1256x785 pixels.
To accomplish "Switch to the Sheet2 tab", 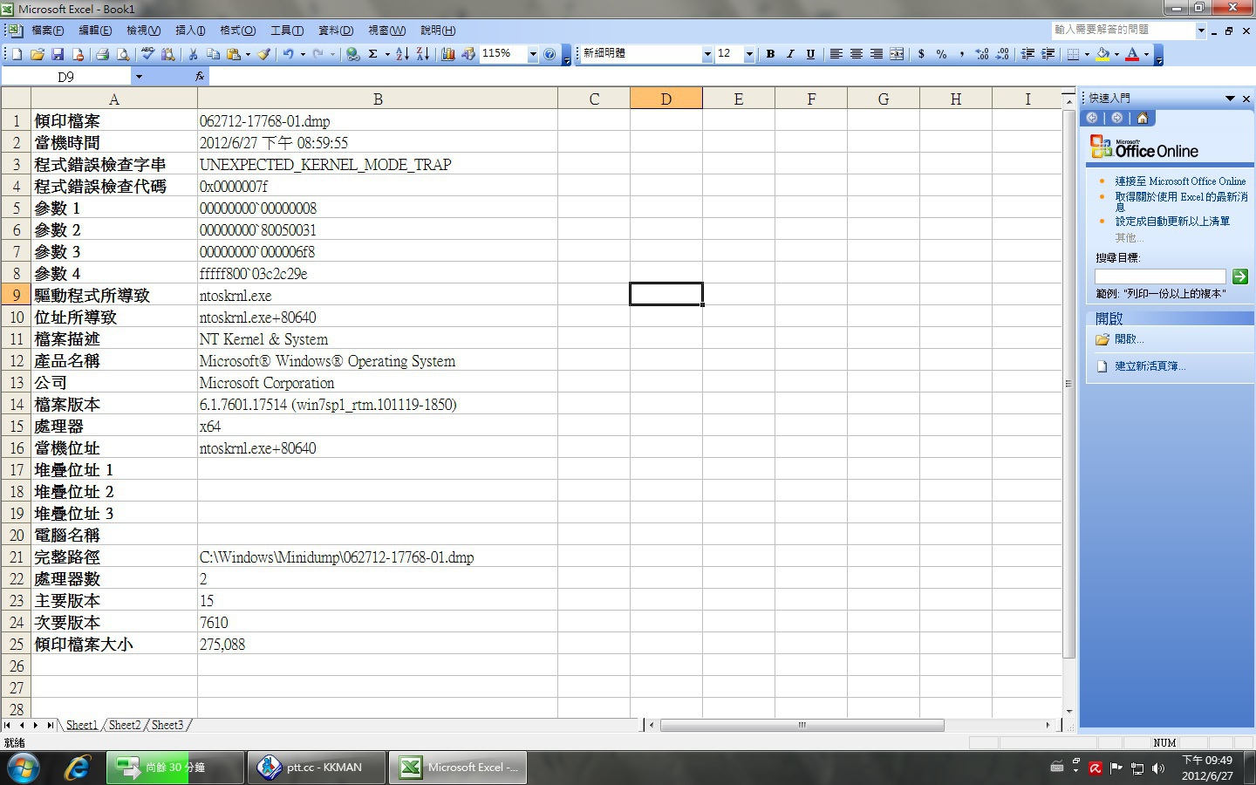I will click(x=125, y=725).
